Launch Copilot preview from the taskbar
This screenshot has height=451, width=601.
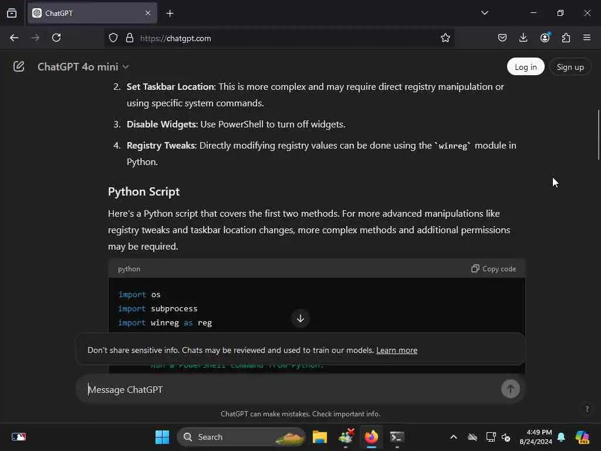582,437
